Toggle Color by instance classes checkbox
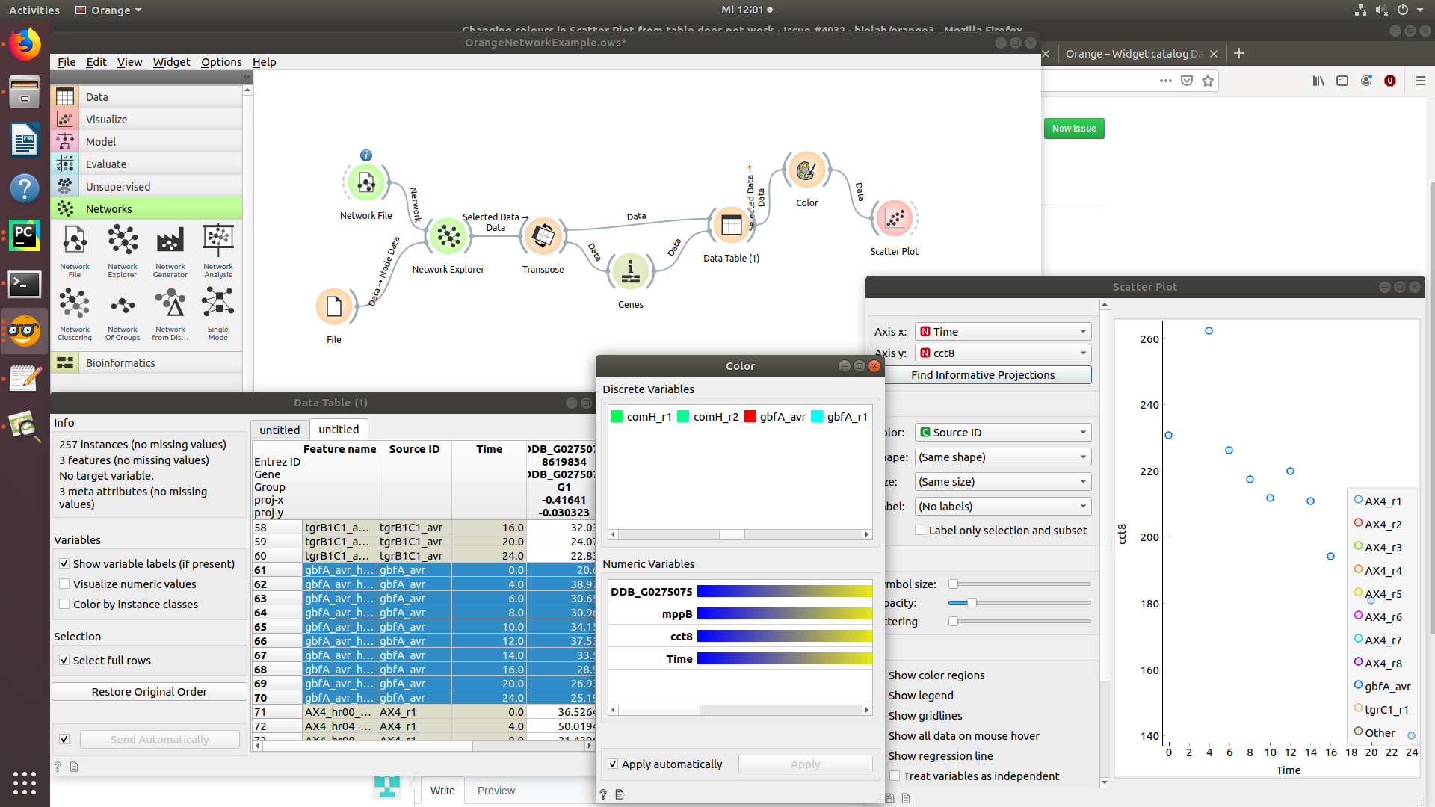Image resolution: width=1435 pixels, height=807 pixels. pos(64,605)
